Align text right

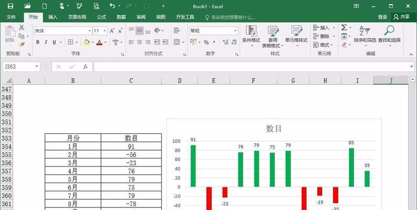pyautogui.click(x=148, y=42)
